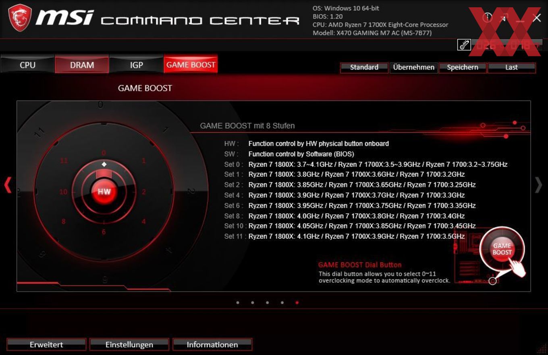The width and height of the screenshot is (548, 355).
Task: Click the red 'GAME BOOST Dial Button' caption
Action: [360, 265]
